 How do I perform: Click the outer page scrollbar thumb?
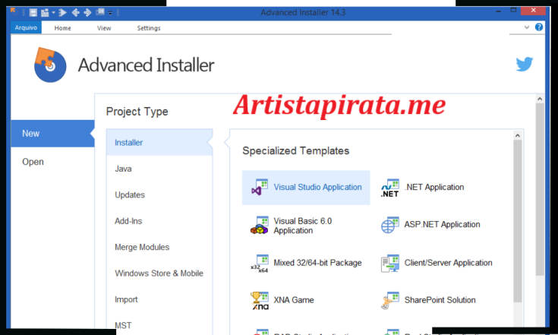tap(540, 189)
